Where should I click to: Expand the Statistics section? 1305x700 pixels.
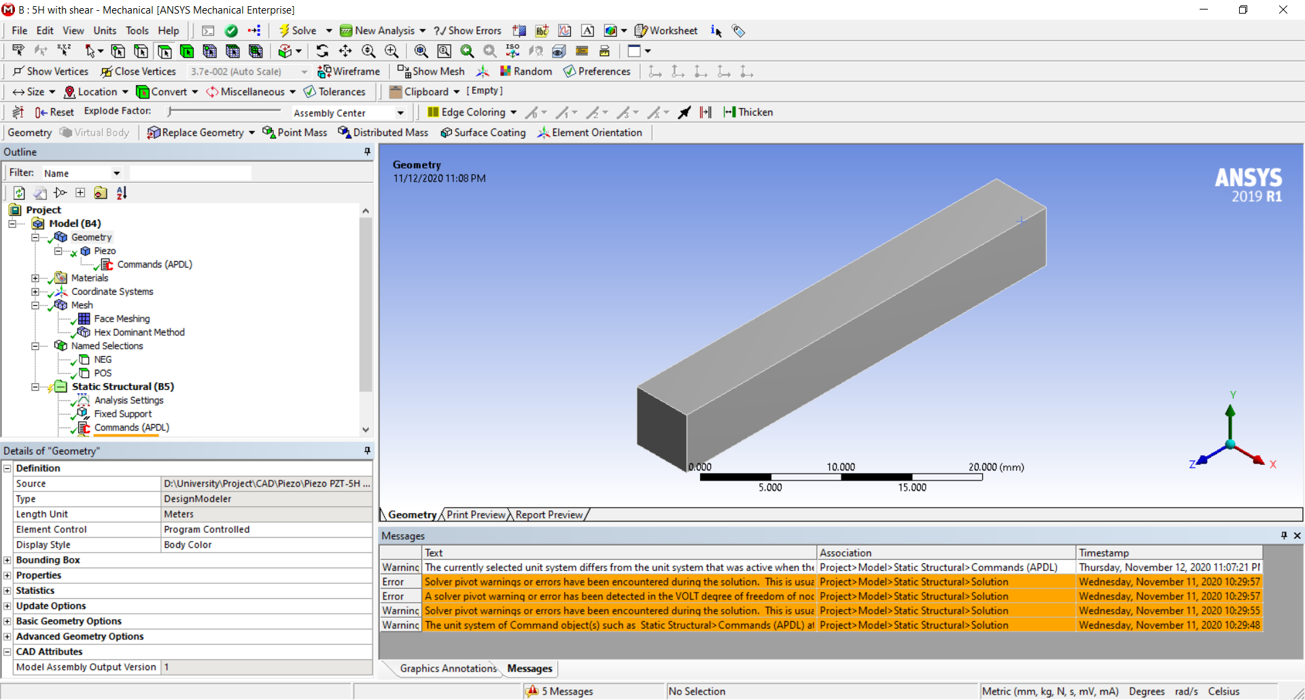click(x=7, y=591)
